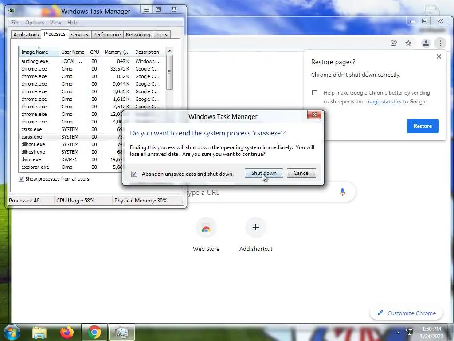Screen dimensions: 454x341
Task: Select the chrome.exe row using 33,572 K
Action: coord(92,69)
